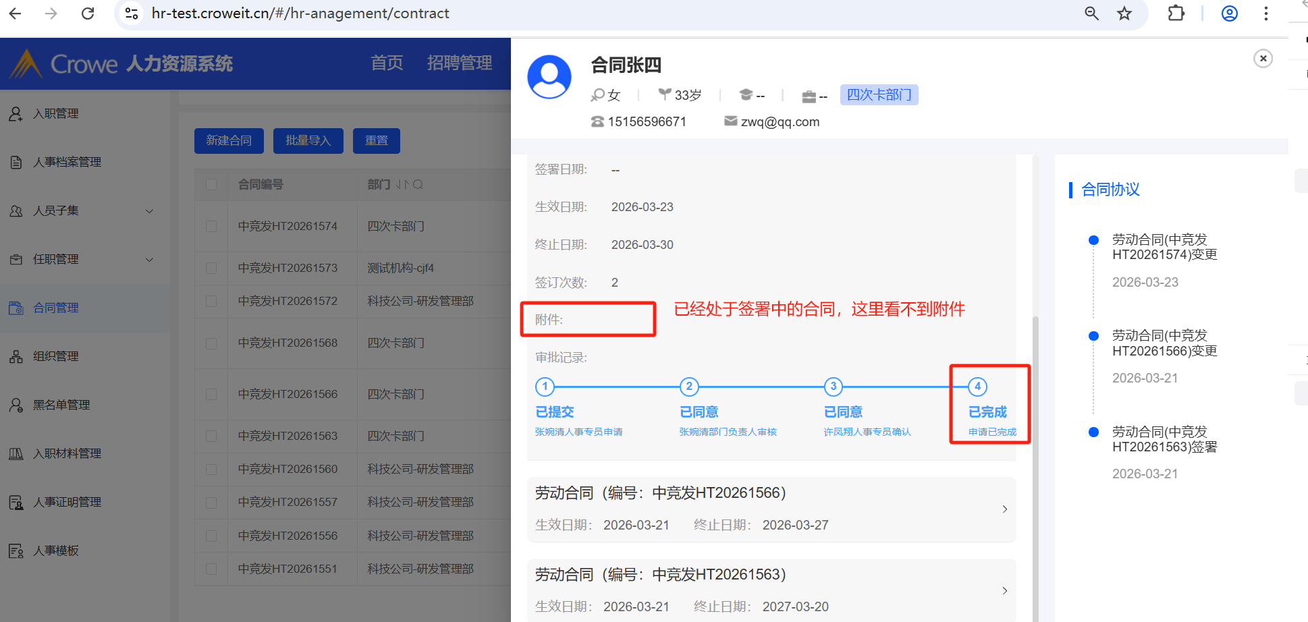This screenshot has height=622, width=1308.
Task: Click the 批量导入 button
Action: click(x=308, y=141)
